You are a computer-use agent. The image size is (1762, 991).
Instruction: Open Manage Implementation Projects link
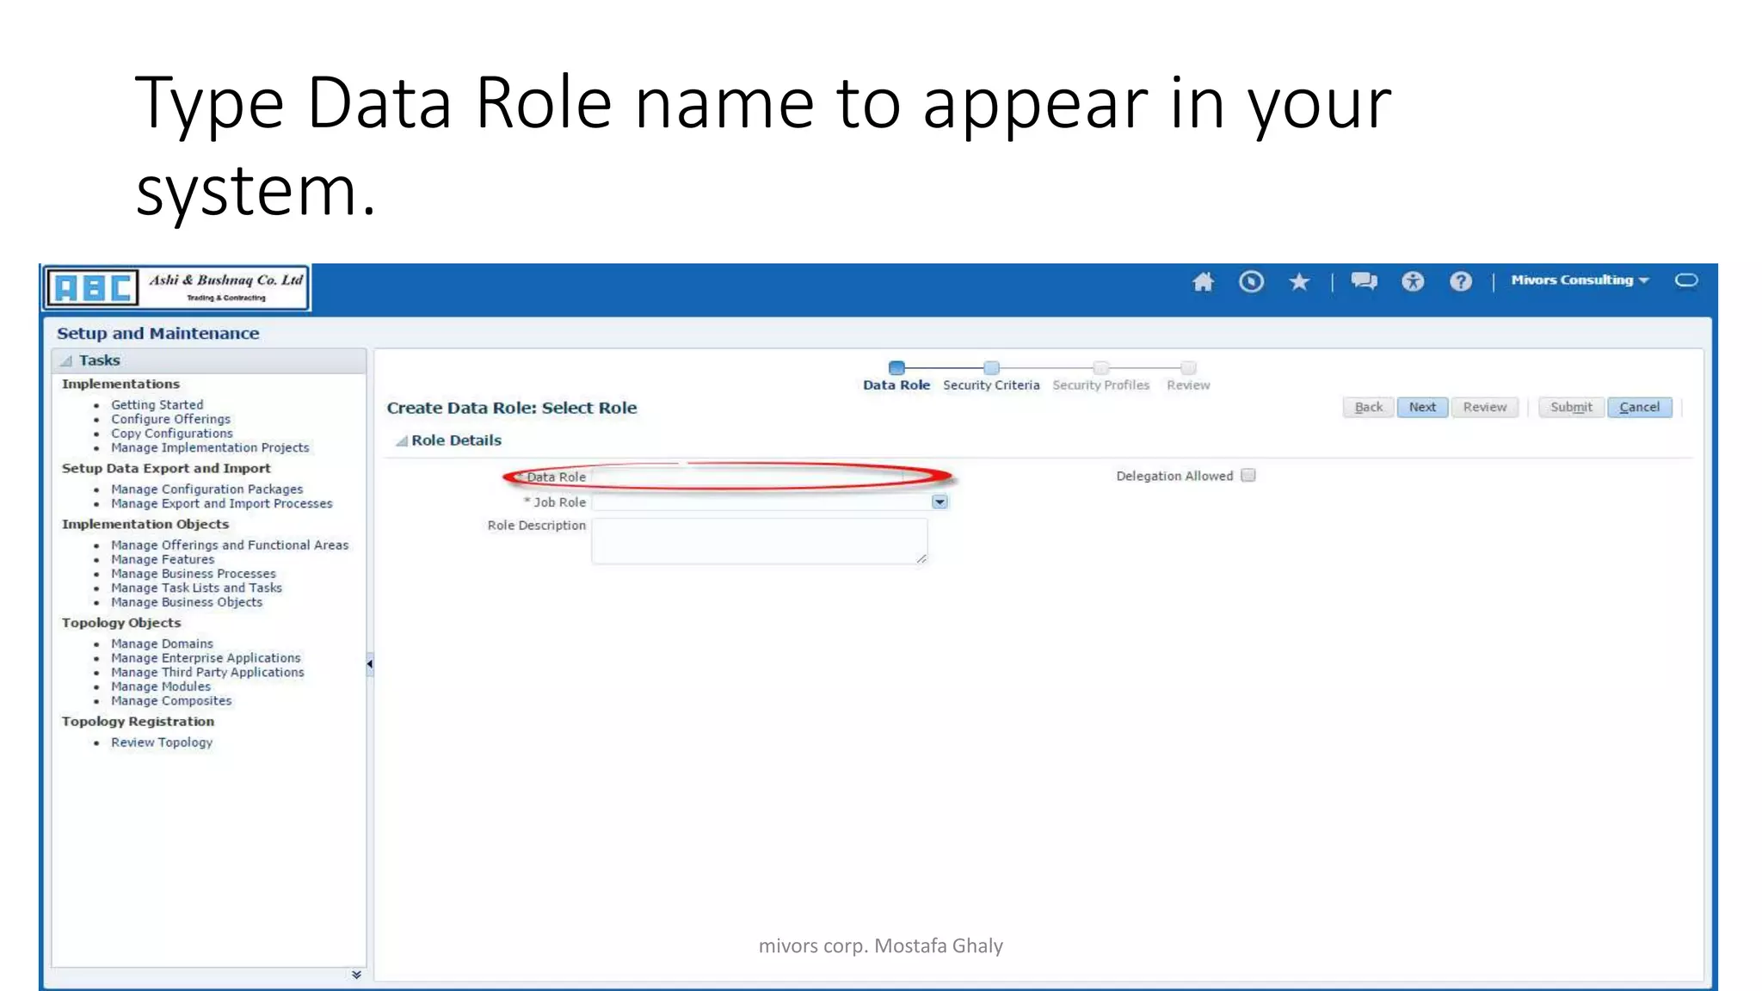[x=210, y=448]
